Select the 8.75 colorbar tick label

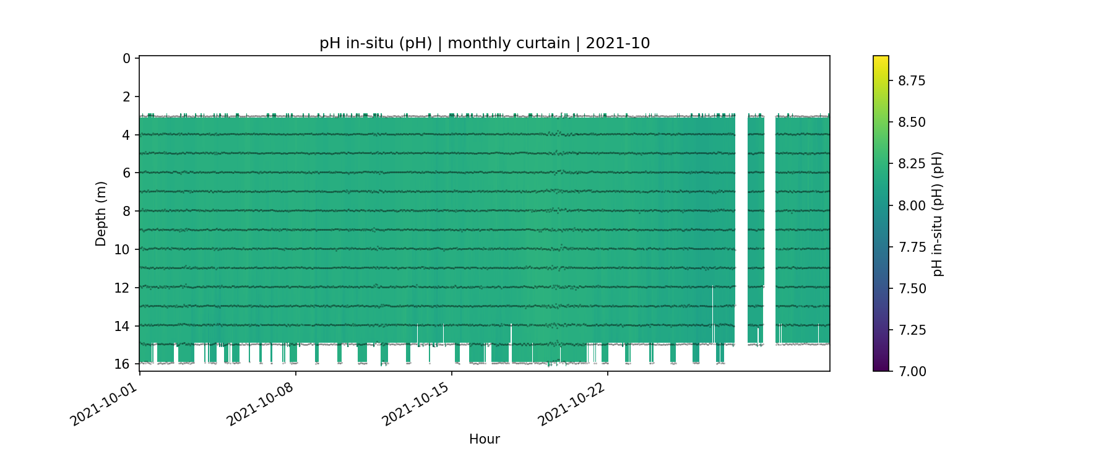tap(912, 81)
